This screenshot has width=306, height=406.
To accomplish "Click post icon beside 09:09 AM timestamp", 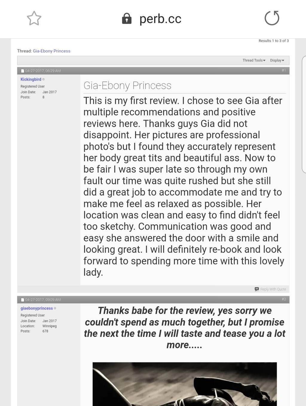I will [22, 300].
